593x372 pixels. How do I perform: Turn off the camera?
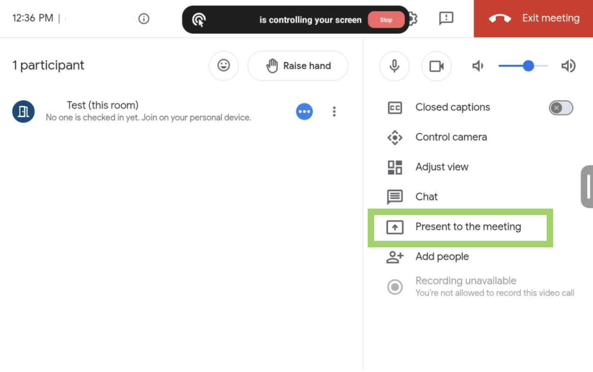tap(436, 66)
